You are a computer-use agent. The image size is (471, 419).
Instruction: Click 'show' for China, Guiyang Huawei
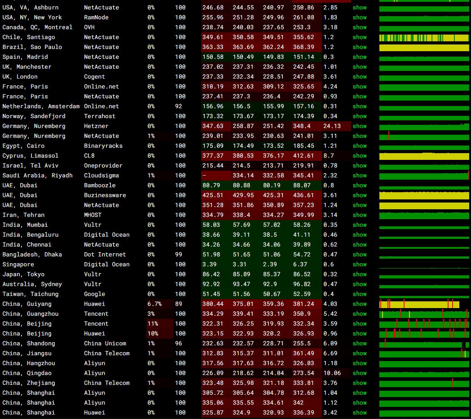360,304
